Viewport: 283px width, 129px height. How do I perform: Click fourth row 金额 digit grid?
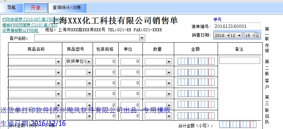point(196,93)
